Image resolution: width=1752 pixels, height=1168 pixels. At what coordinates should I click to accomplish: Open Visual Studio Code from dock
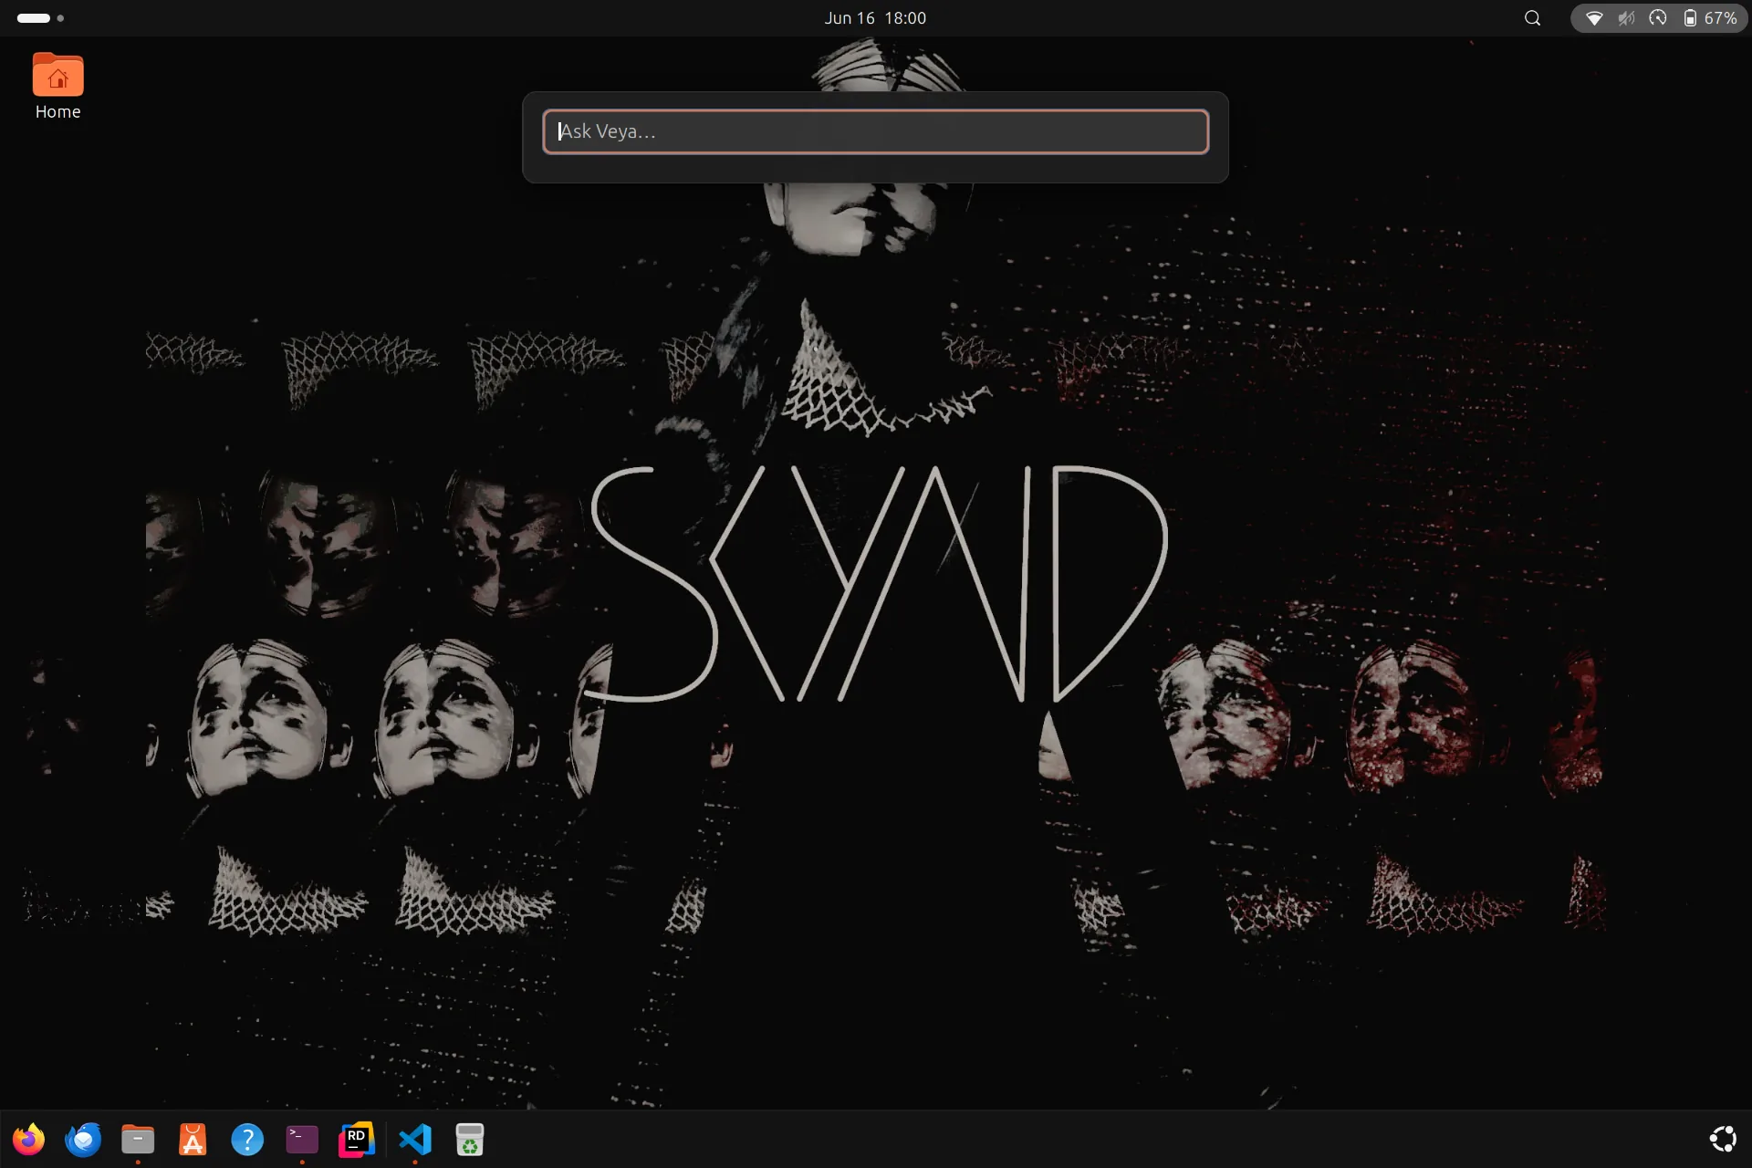415,1139
